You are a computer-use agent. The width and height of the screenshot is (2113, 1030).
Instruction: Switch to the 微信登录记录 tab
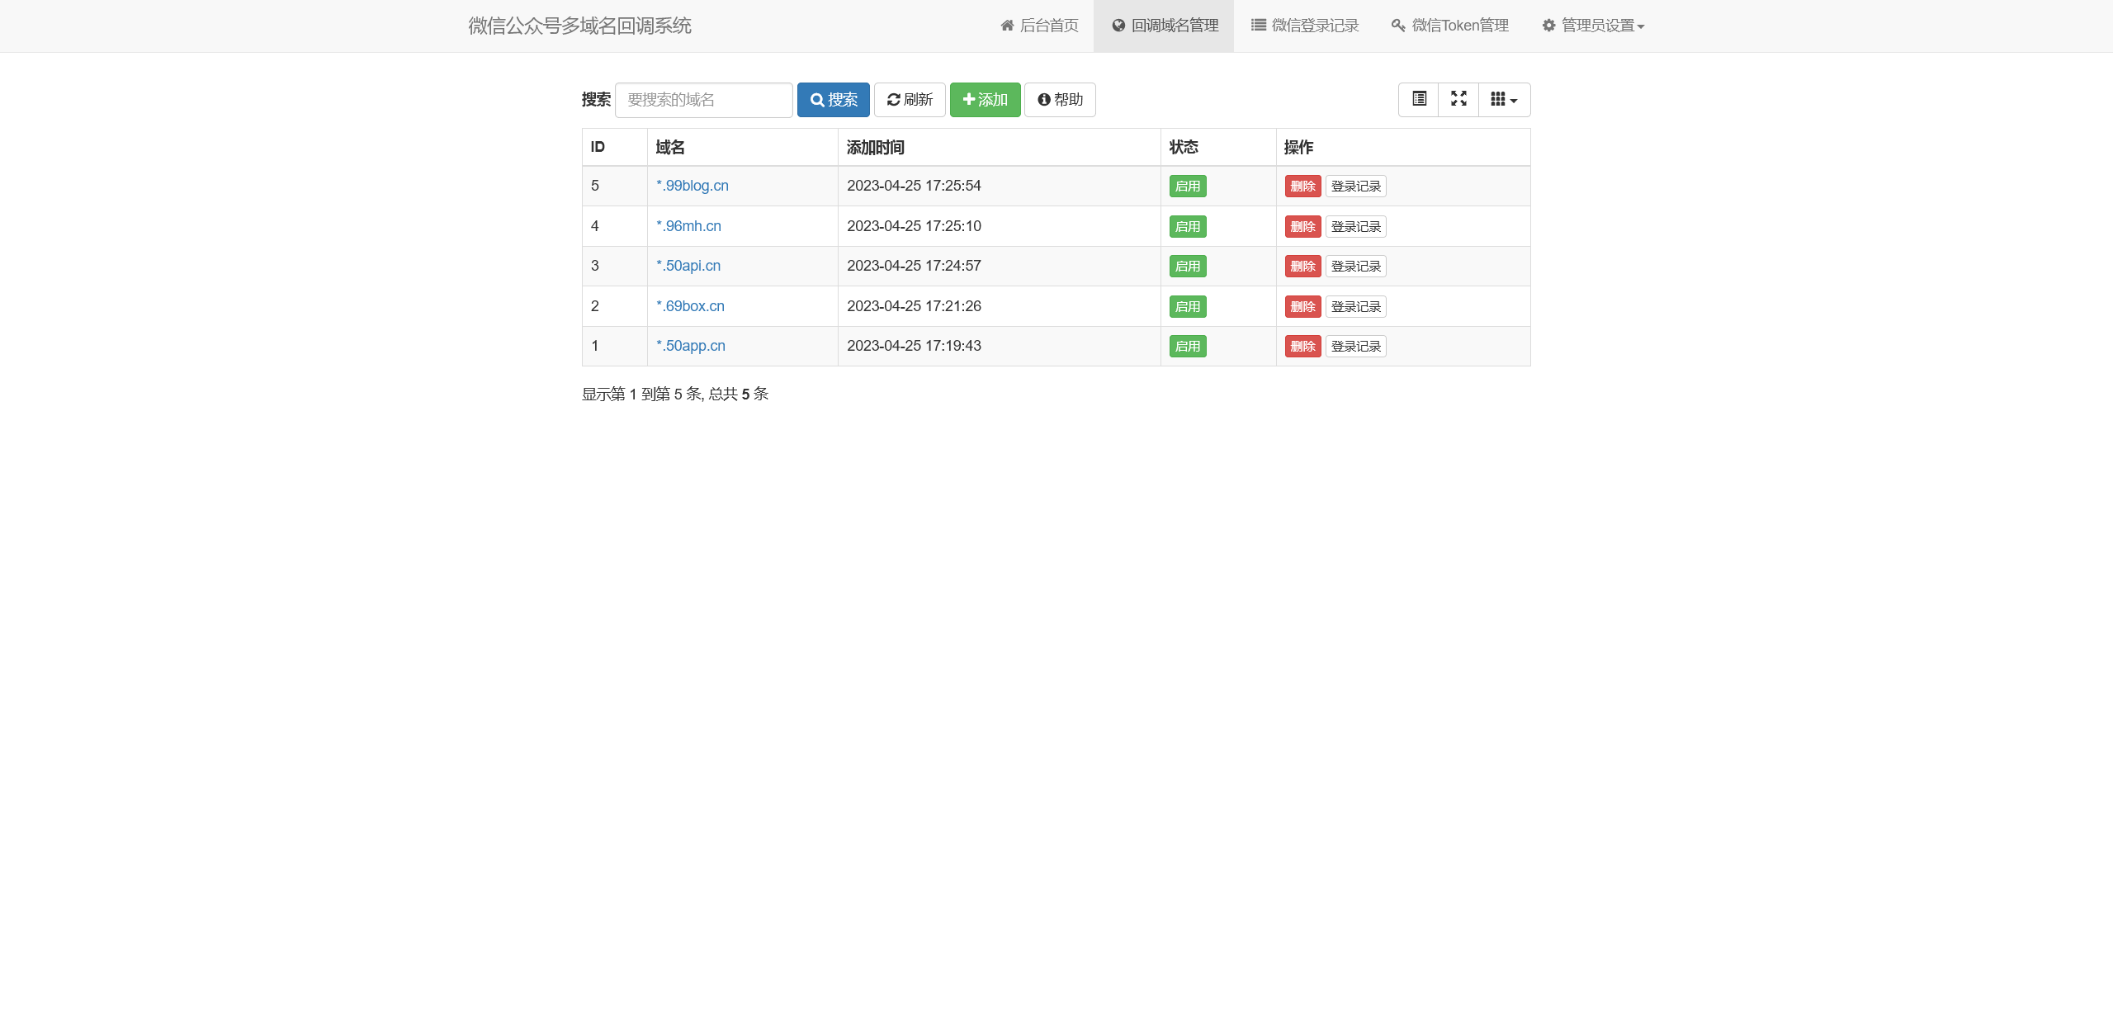pyautogui.click(x=1302, y=25)
